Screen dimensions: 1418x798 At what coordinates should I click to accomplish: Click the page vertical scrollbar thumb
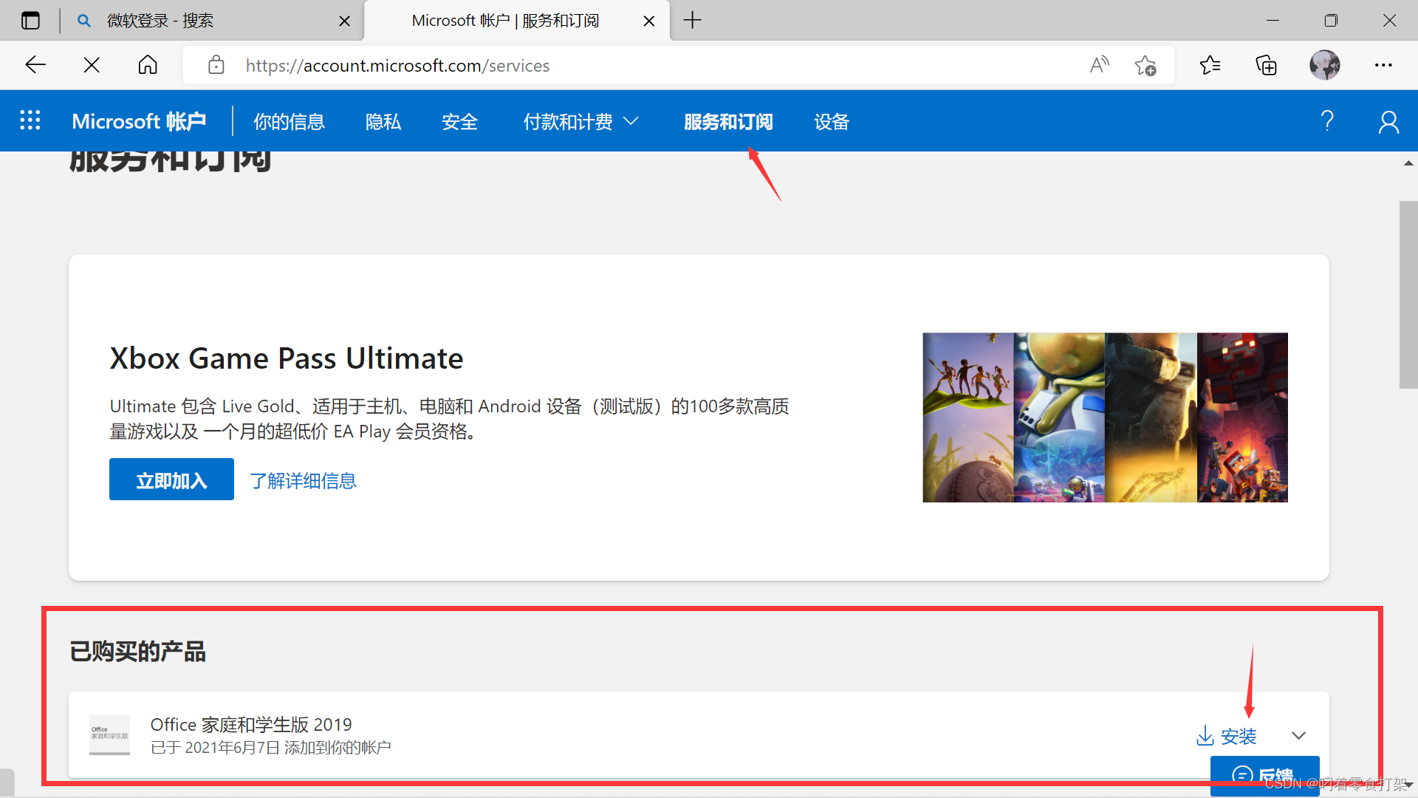(x=1408, y=294)
